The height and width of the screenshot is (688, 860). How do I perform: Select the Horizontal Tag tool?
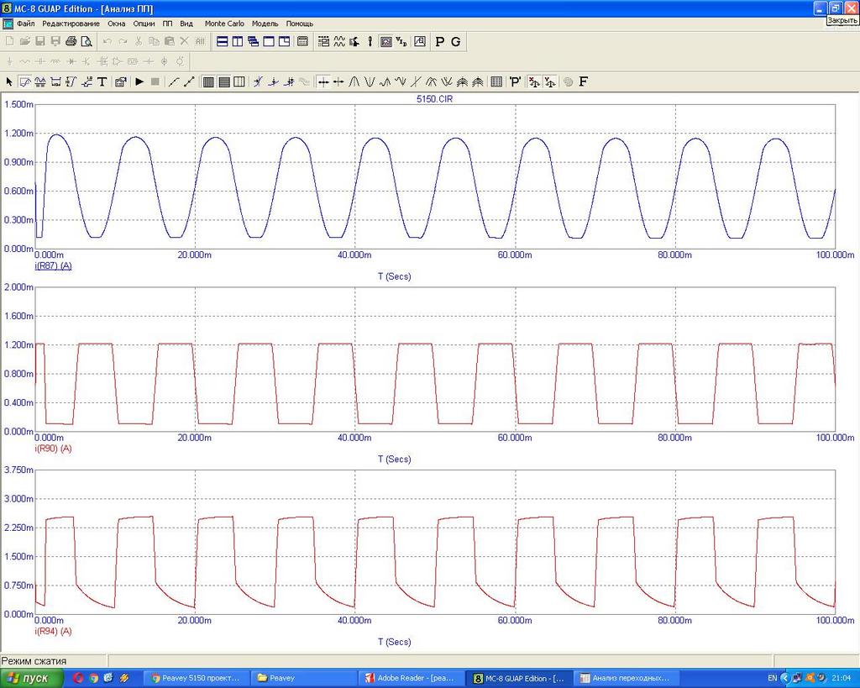point(55,81)
